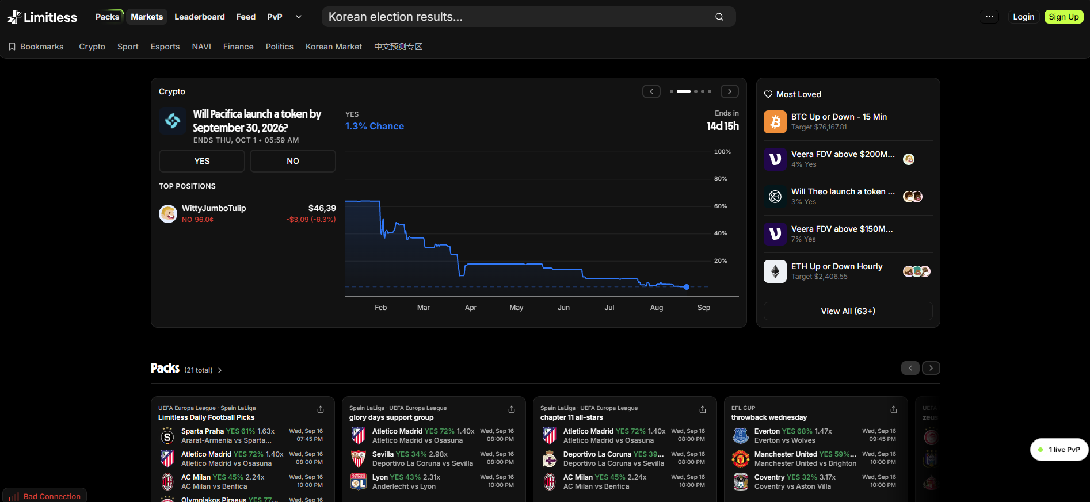
Task: Click the ETH Up or Down Ethereum icon
Action: [775, 271]
